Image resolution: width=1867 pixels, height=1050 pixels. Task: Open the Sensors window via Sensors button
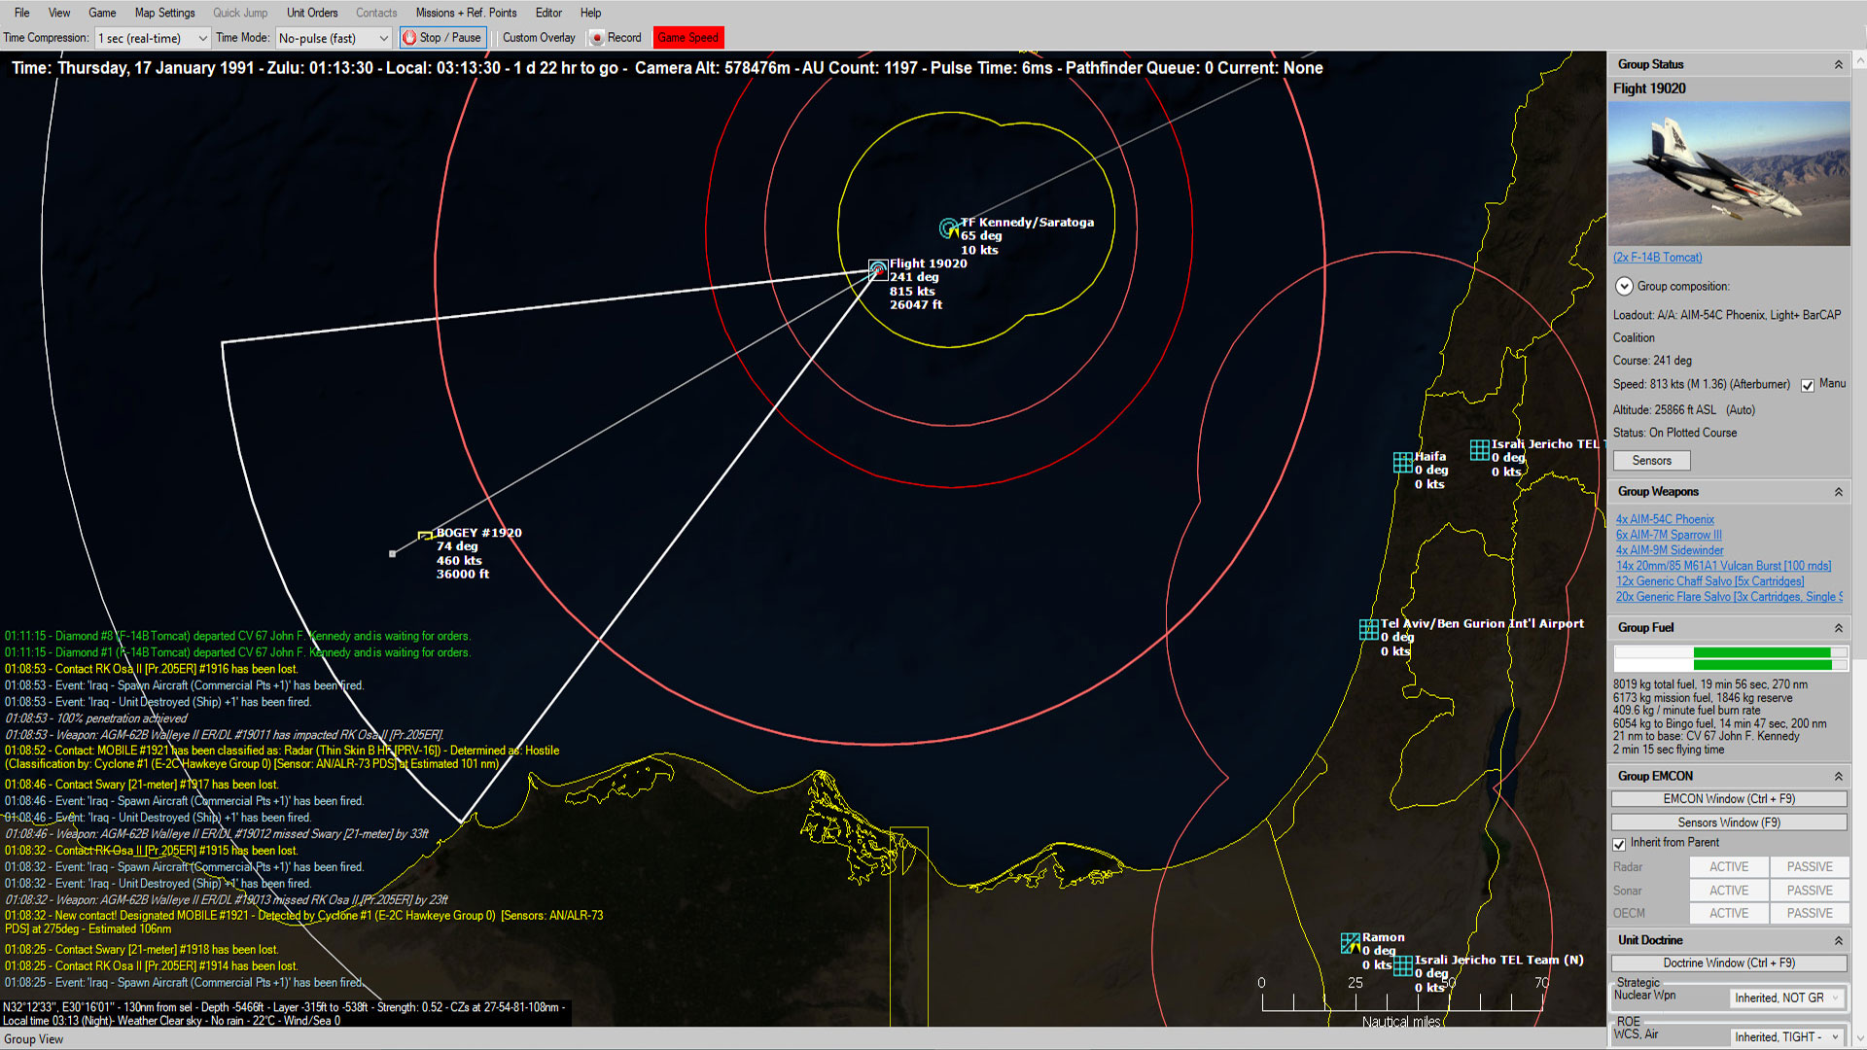tap(1650, 460)
